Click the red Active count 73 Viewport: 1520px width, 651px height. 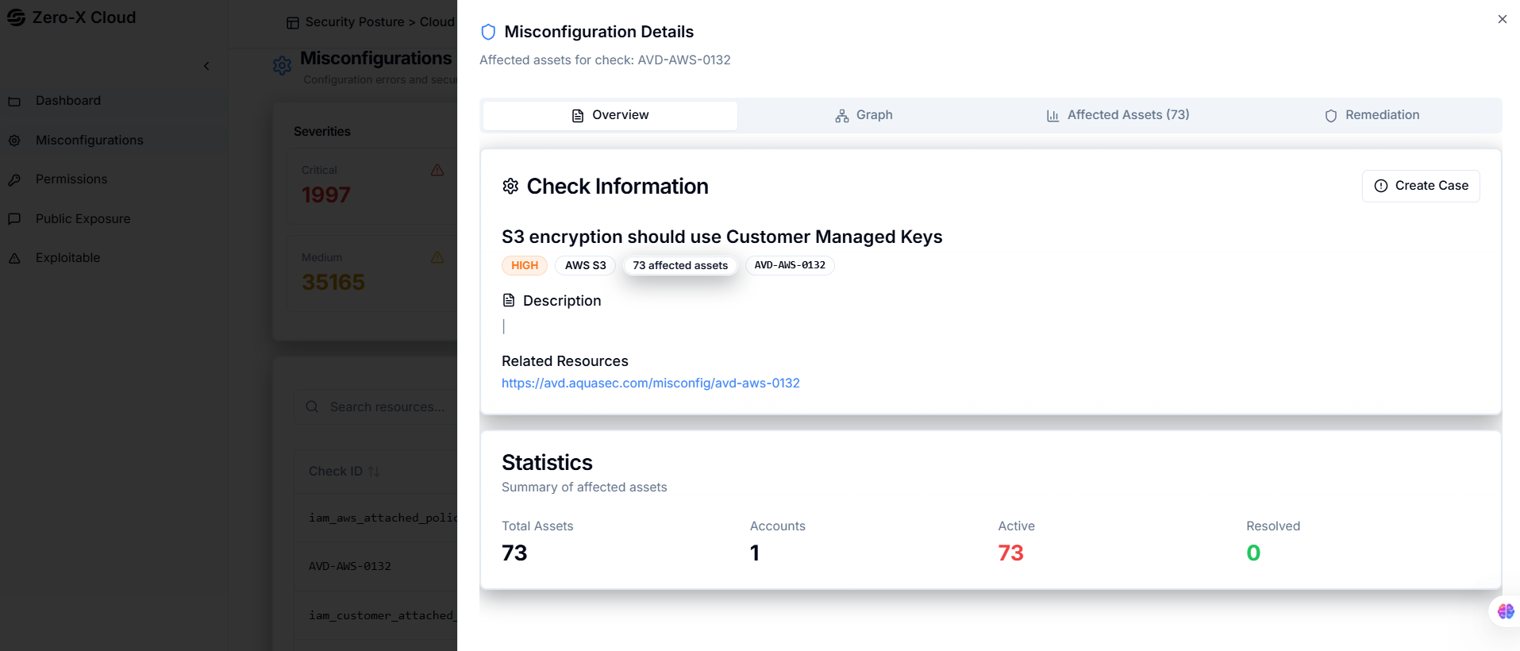coord(1010,553)
